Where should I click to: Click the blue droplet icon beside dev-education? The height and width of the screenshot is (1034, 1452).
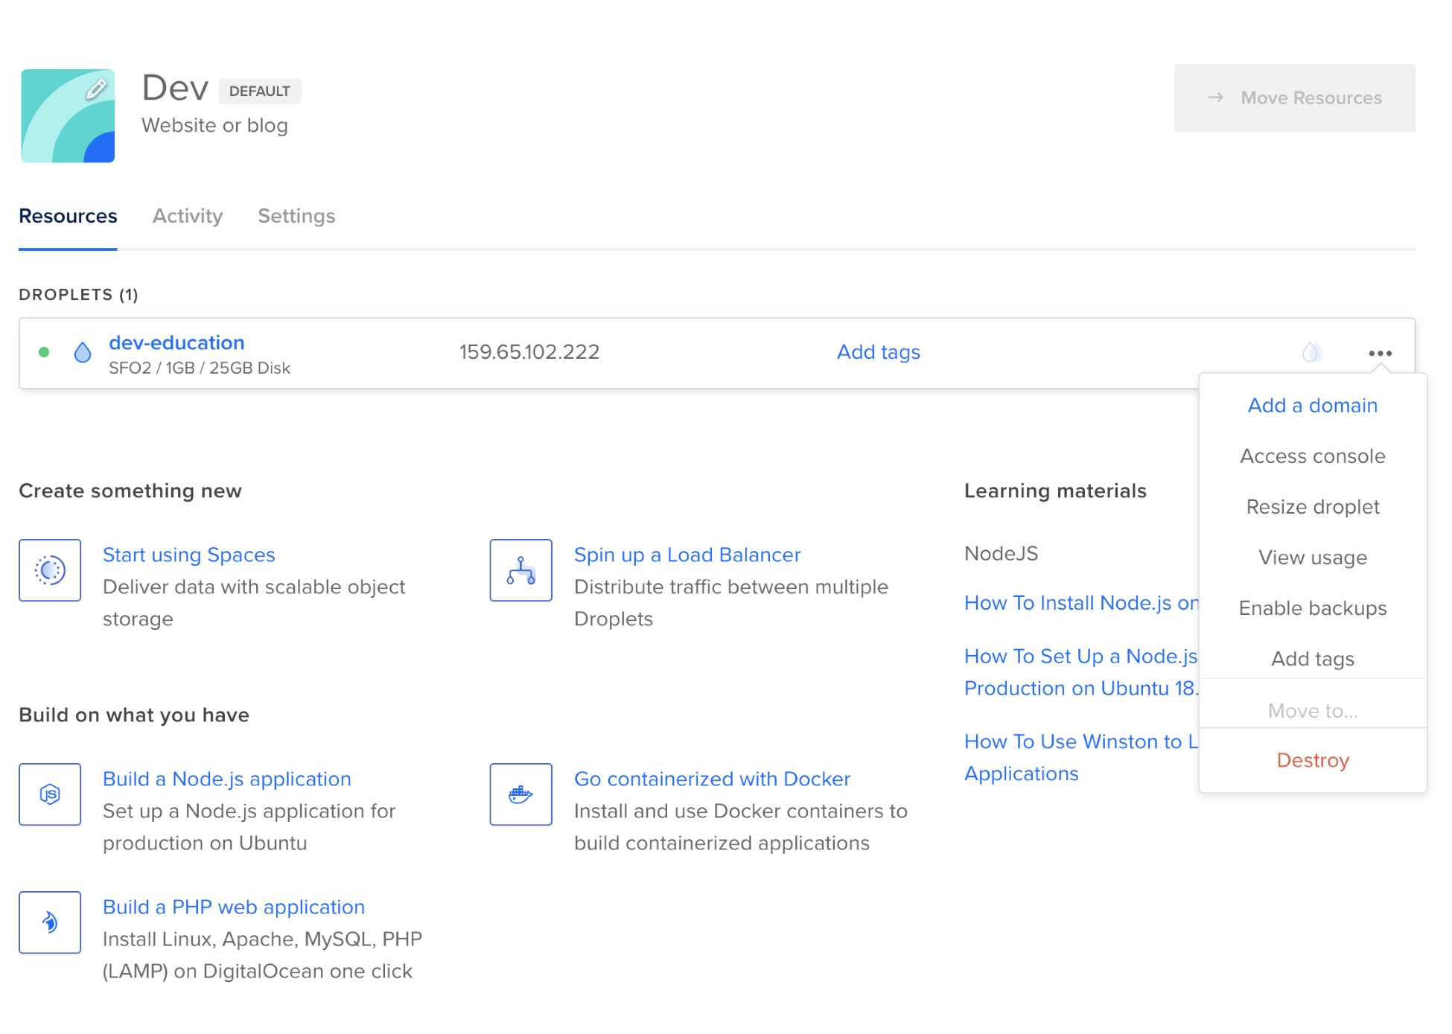click(83, 353)
